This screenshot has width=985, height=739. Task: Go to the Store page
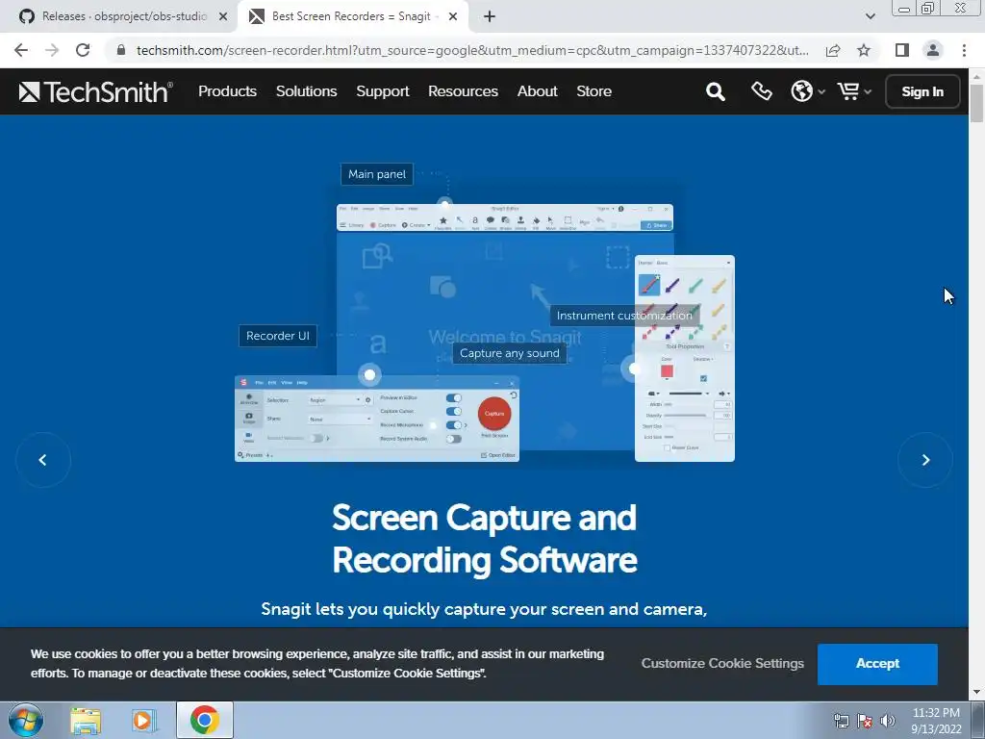594,91
